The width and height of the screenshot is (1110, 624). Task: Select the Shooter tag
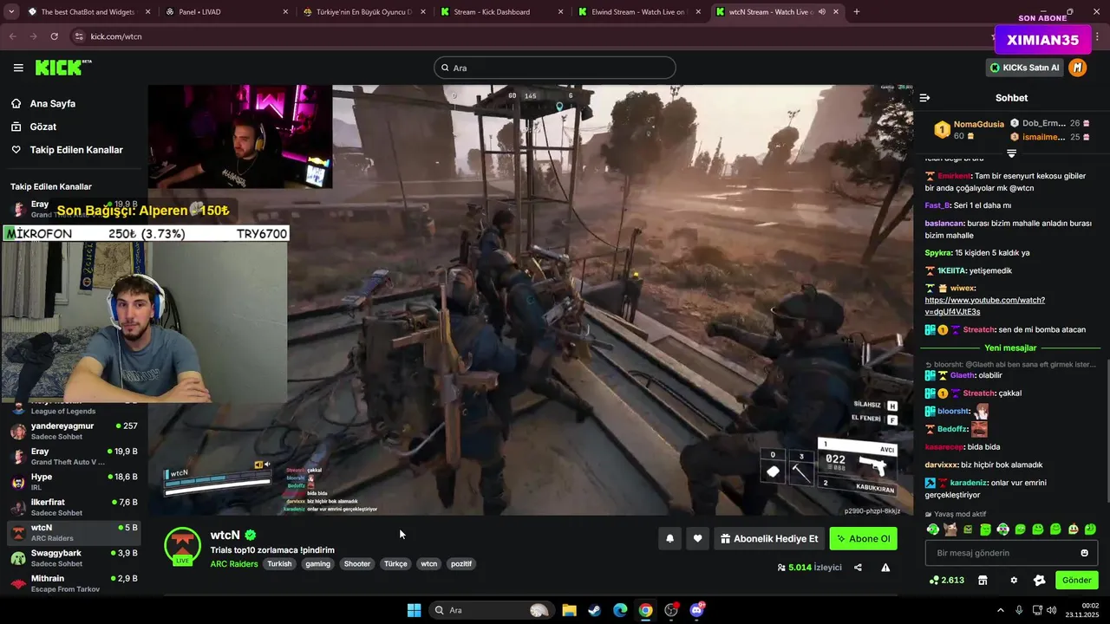357,564
